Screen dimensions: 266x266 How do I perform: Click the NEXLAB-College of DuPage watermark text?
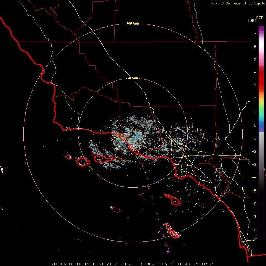pyautogui.click(x=236, y=3)
